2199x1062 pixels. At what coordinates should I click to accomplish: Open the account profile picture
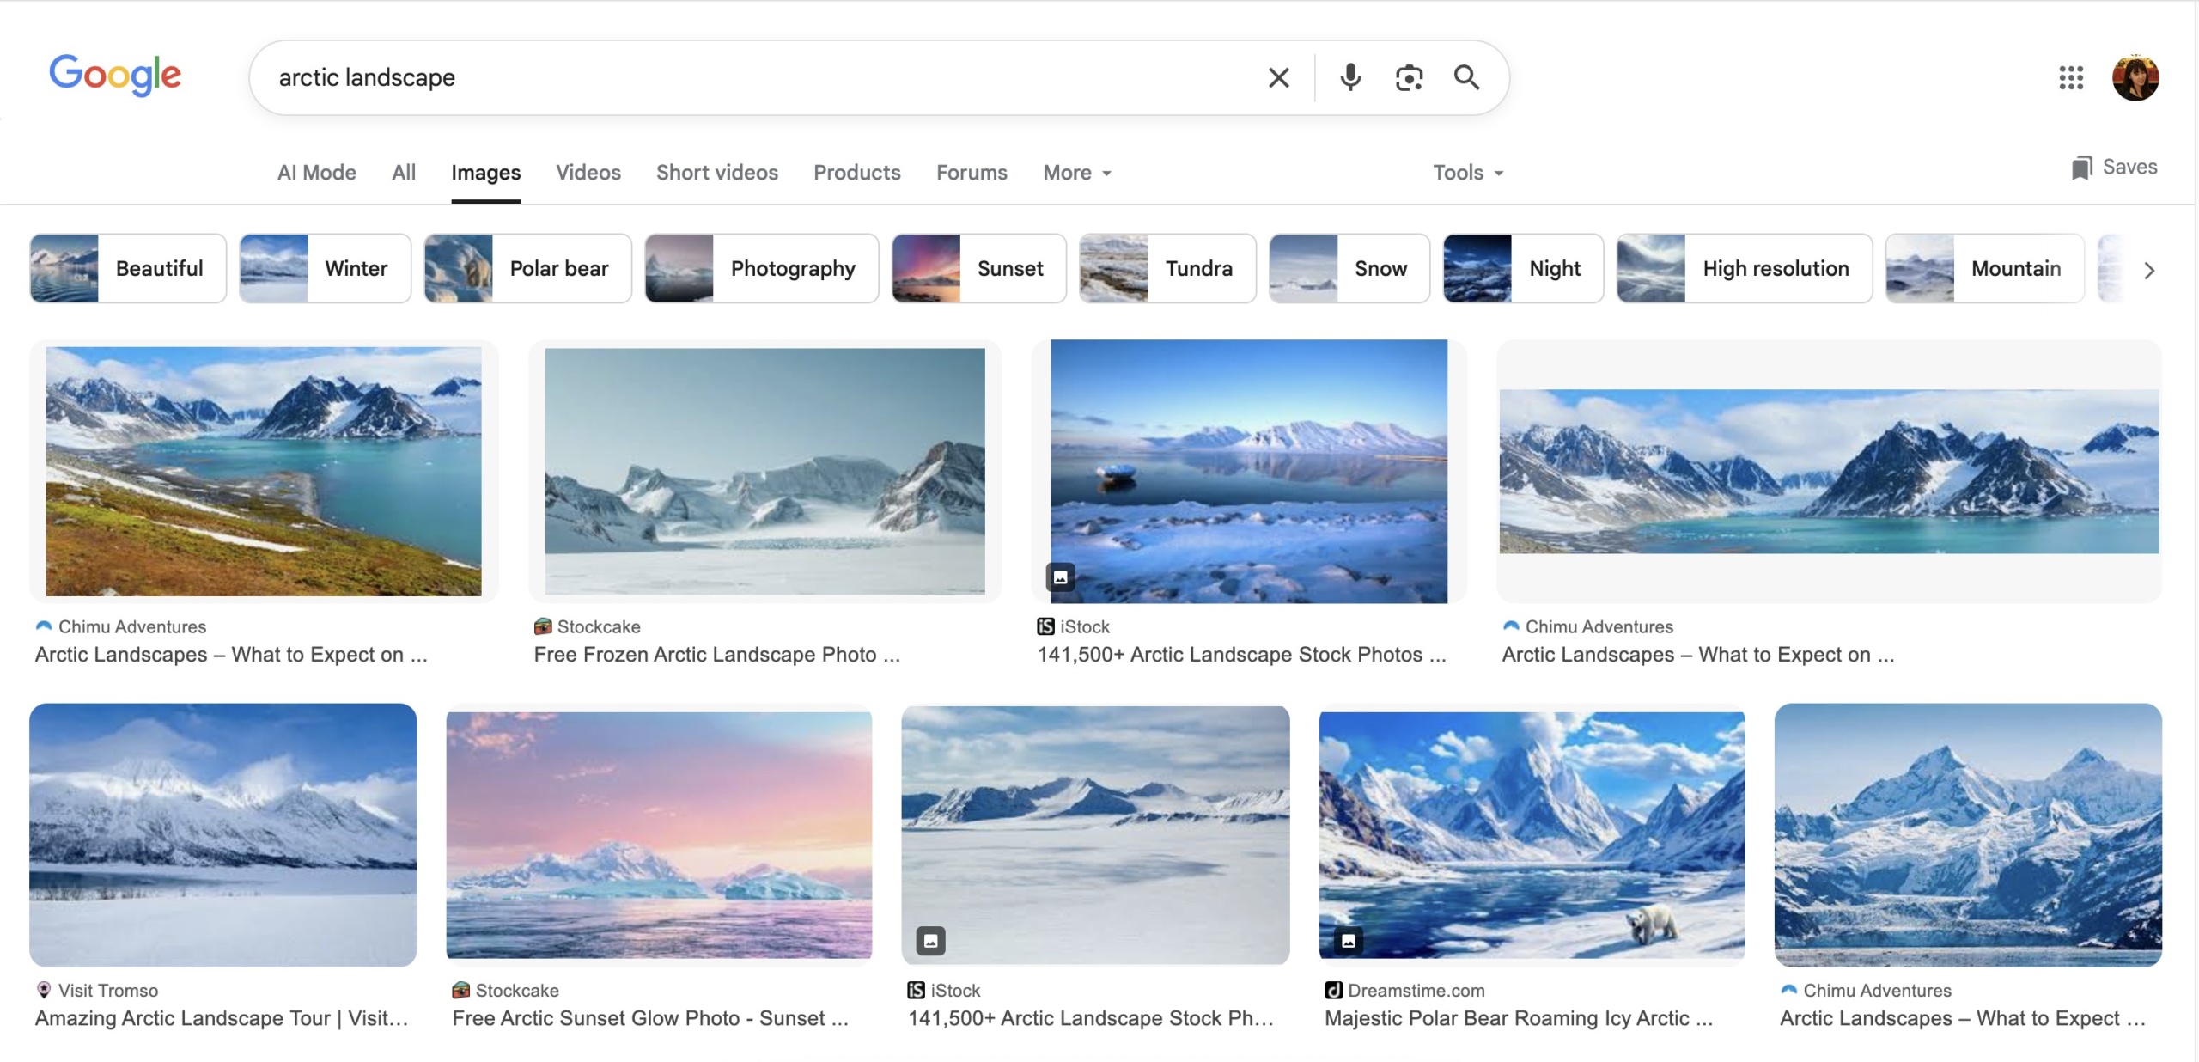[2135, 78]
